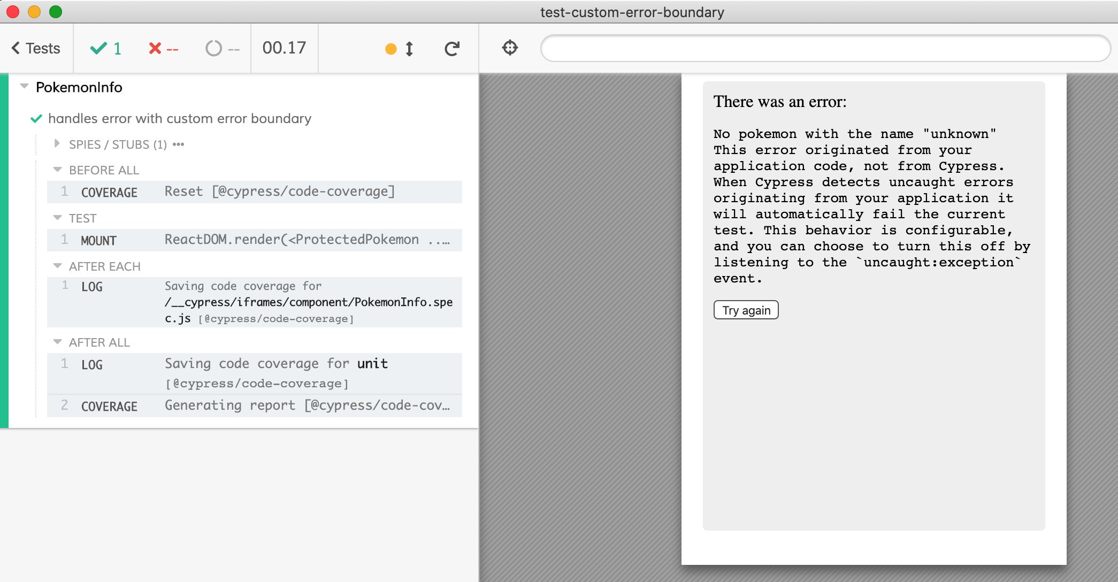Click the red X failed tests icon

click(155, 48)
